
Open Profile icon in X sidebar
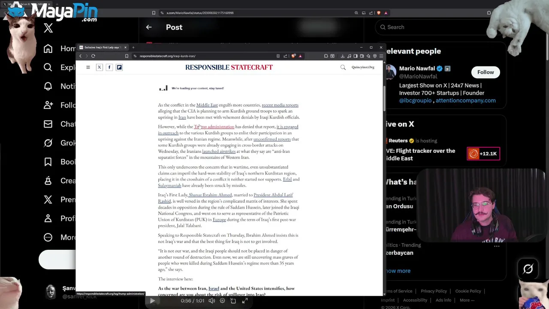coord(48,218)
